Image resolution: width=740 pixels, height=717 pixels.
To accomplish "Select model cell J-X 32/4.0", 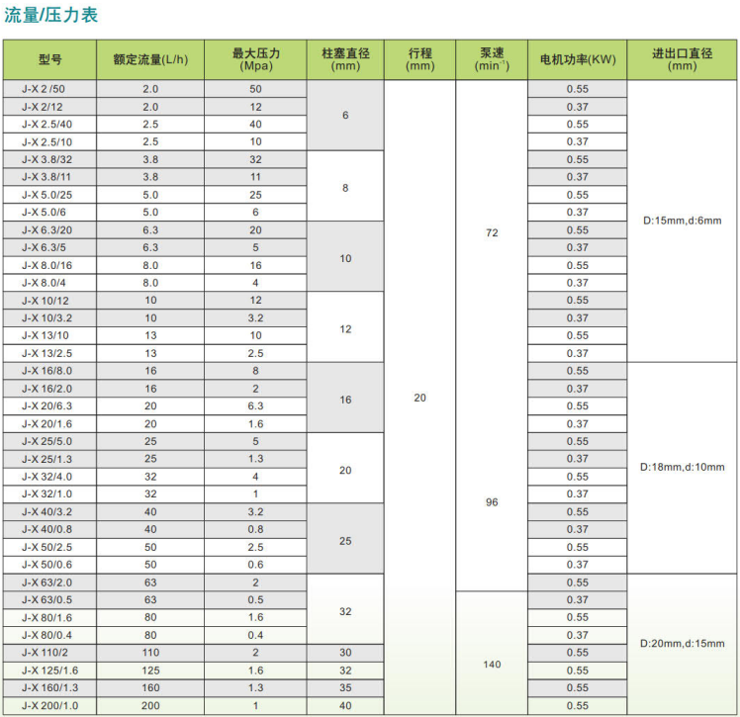I will [x=50, y=477].
